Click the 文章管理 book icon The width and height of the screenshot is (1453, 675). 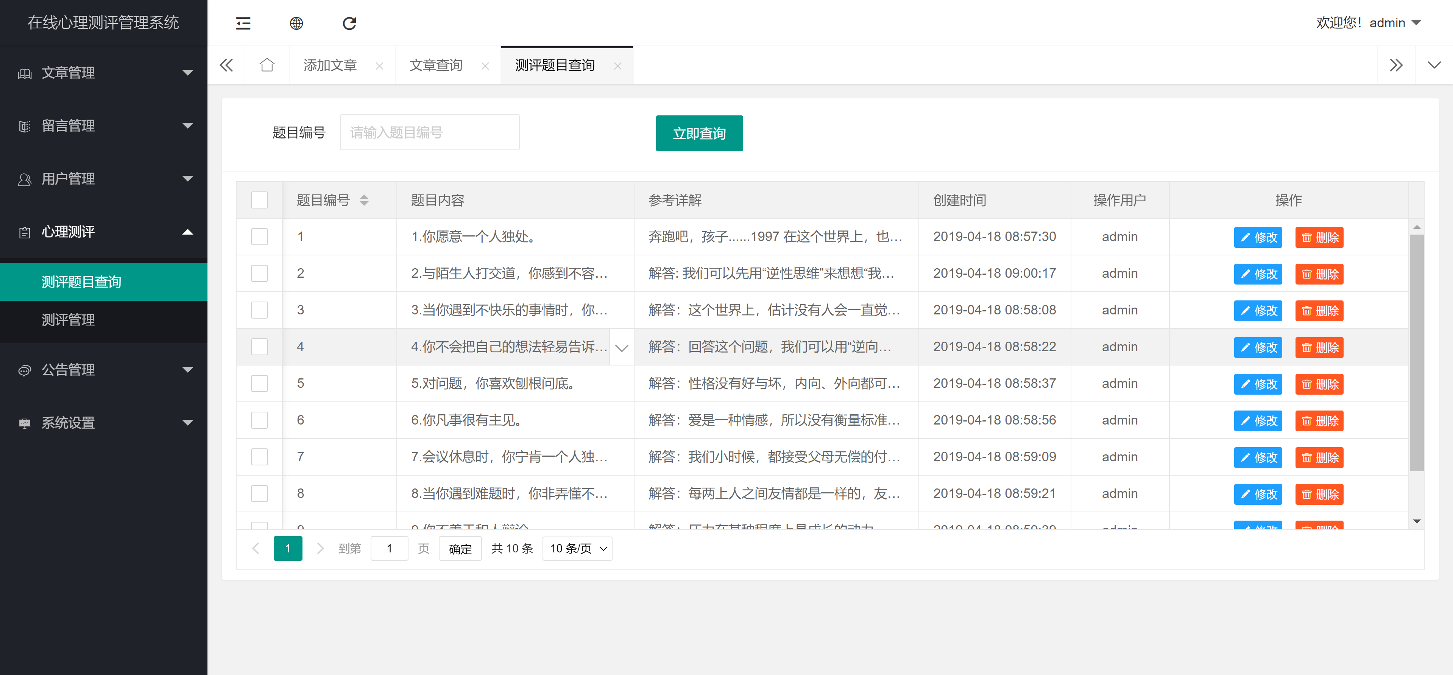24,73
